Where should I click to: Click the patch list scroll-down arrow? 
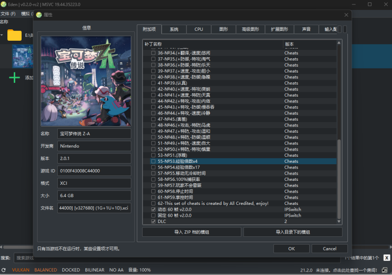tap(339, 222)
